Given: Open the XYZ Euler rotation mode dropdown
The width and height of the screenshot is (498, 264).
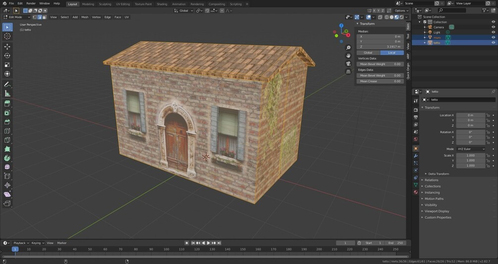Looking at the screenshot, I should point(471,149).
